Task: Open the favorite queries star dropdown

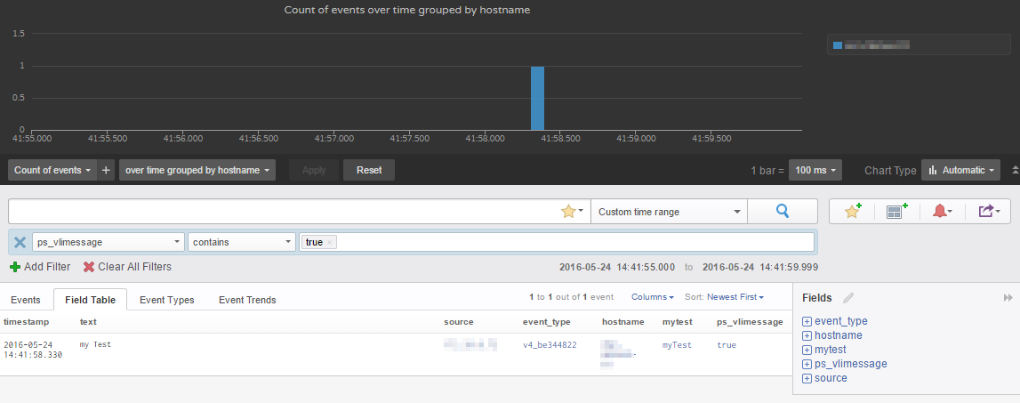Action: point(573,212)
